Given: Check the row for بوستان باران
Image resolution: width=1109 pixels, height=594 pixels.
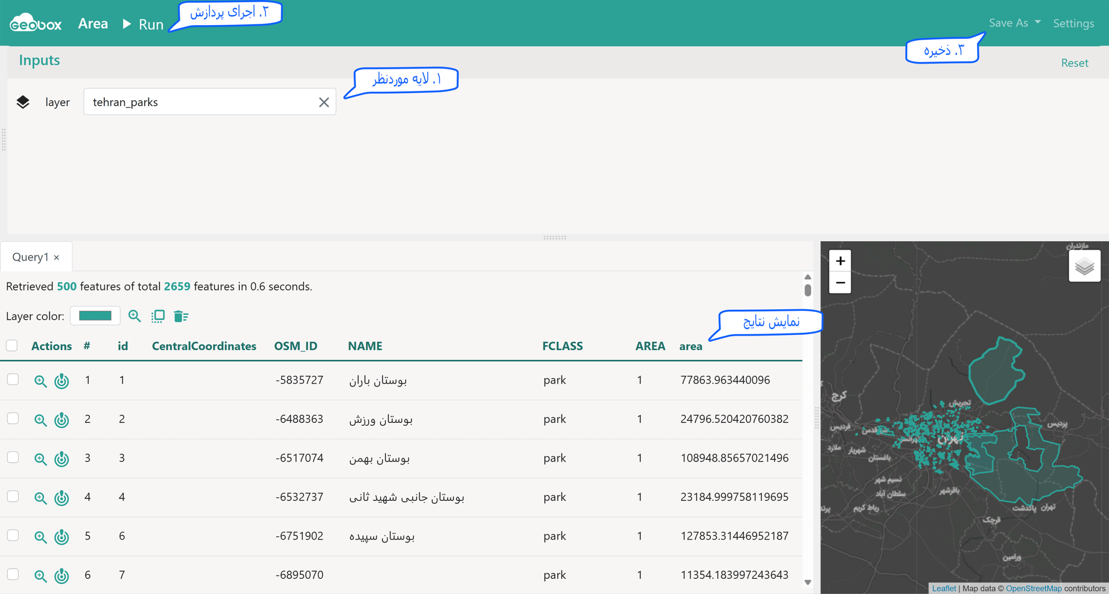Looking at the screenshot, I should click(13, 380).
